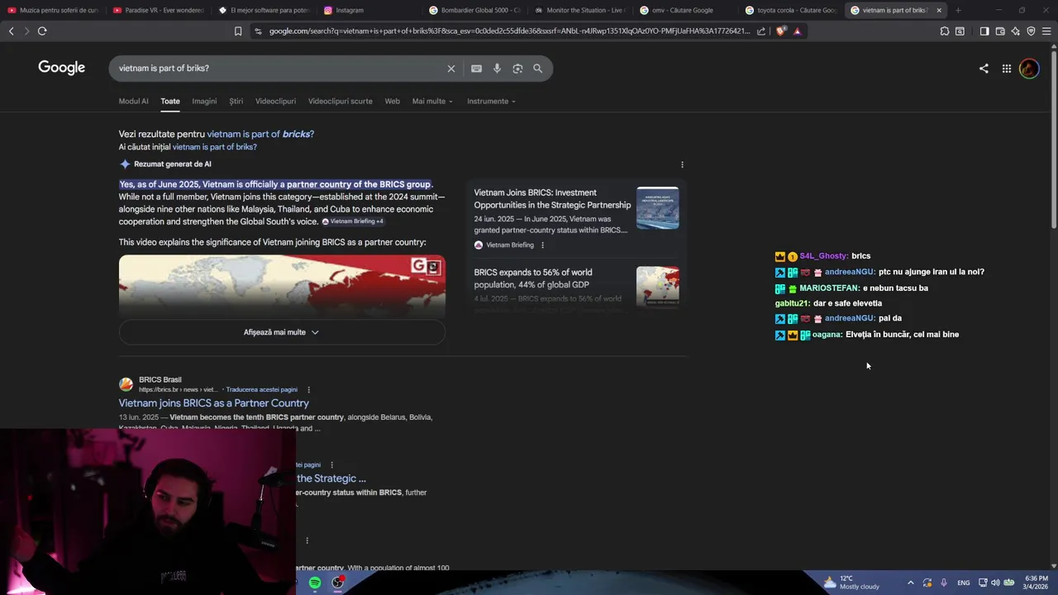Open 'Vietnam Joins BRICS: Investment Opportunities' article

(552, 199)
